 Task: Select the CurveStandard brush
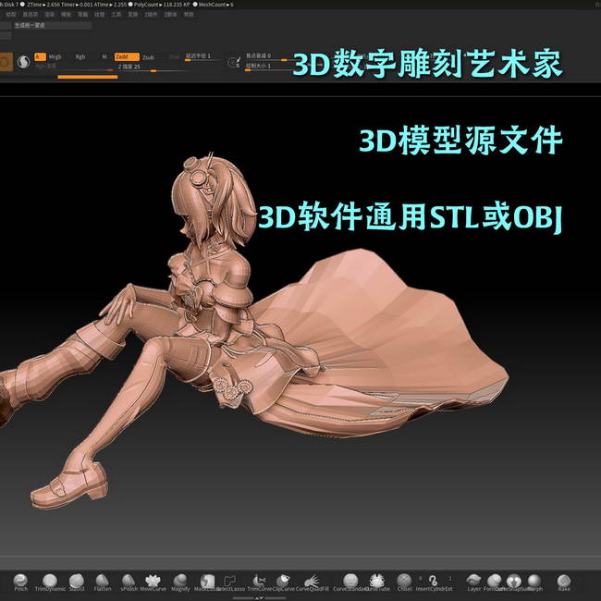pos(350,582)
